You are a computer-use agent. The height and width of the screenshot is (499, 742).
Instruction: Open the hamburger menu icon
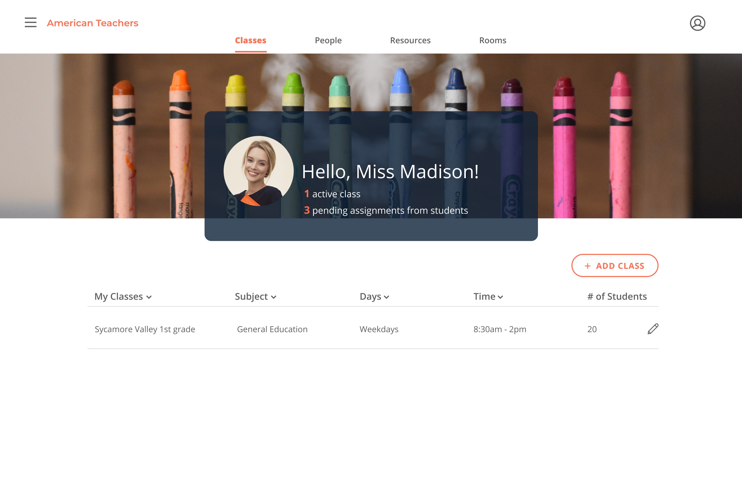pos(31,23)
